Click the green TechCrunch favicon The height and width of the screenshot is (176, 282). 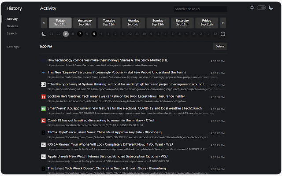click(43, 109)
